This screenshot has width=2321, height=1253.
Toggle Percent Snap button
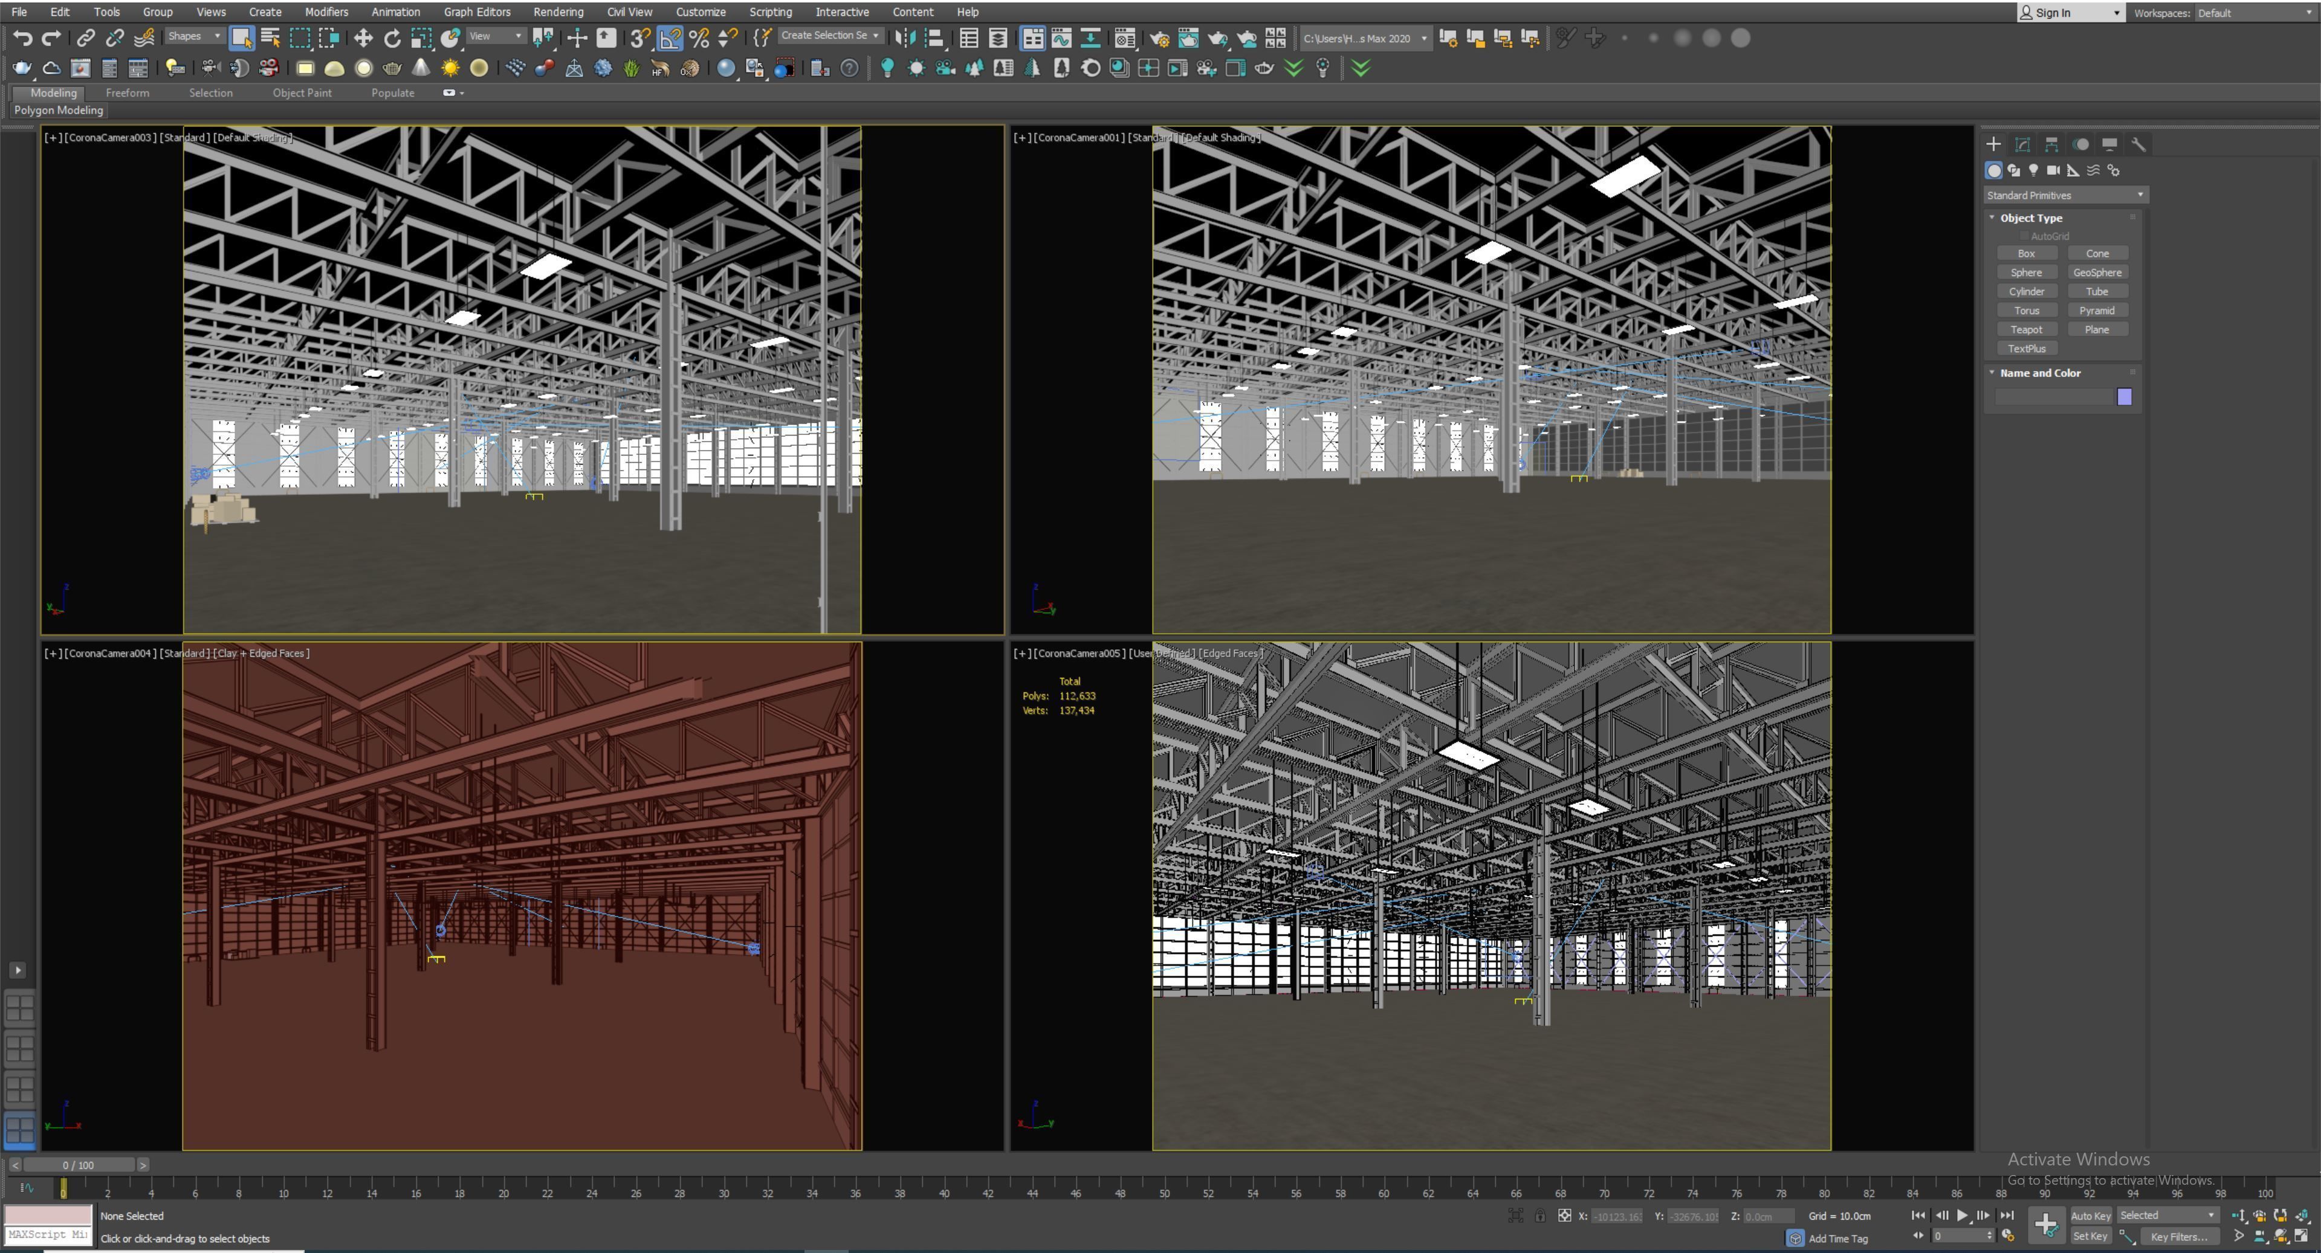[x=698, y=38]
